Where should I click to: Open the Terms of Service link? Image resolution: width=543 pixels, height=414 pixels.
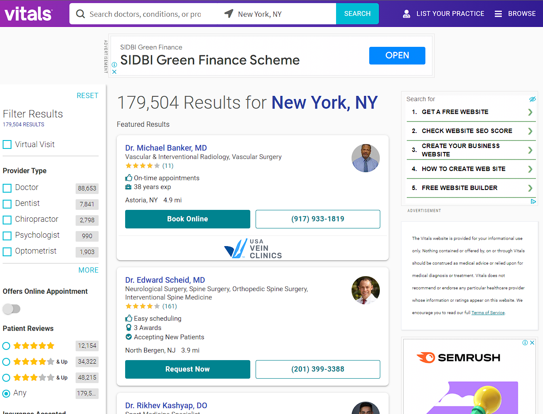click(x=488, y=312)
